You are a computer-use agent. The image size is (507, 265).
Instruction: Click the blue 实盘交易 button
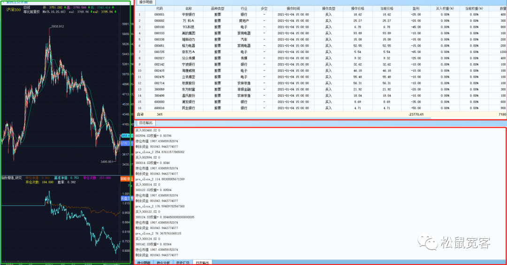pyautogui.click(x=126, y=198)
